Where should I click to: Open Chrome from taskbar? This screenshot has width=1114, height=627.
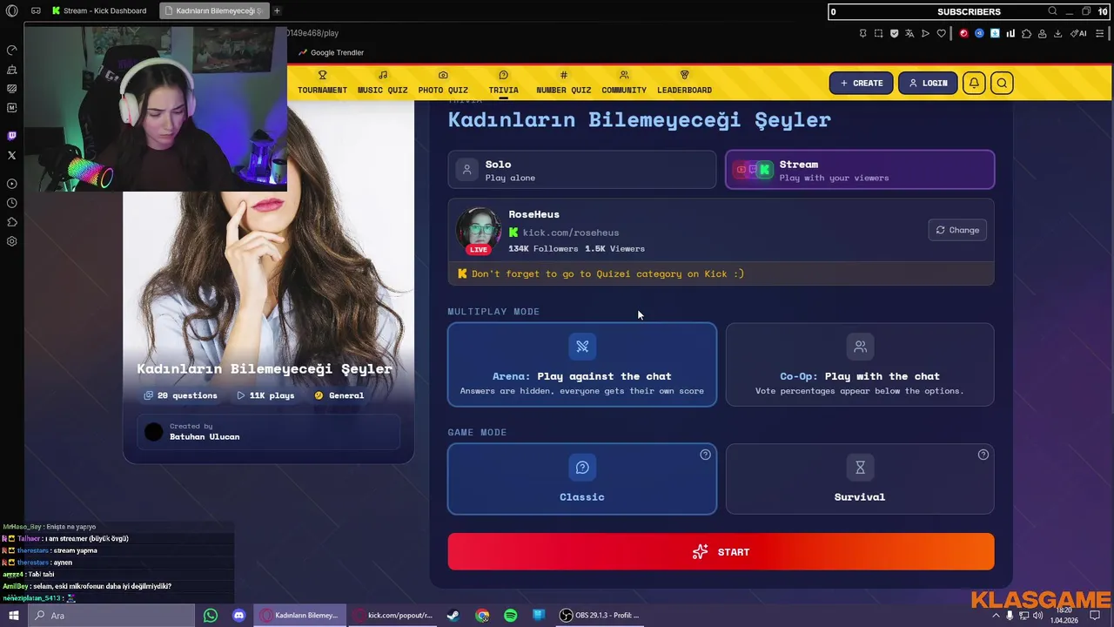[x=481, y=616]
